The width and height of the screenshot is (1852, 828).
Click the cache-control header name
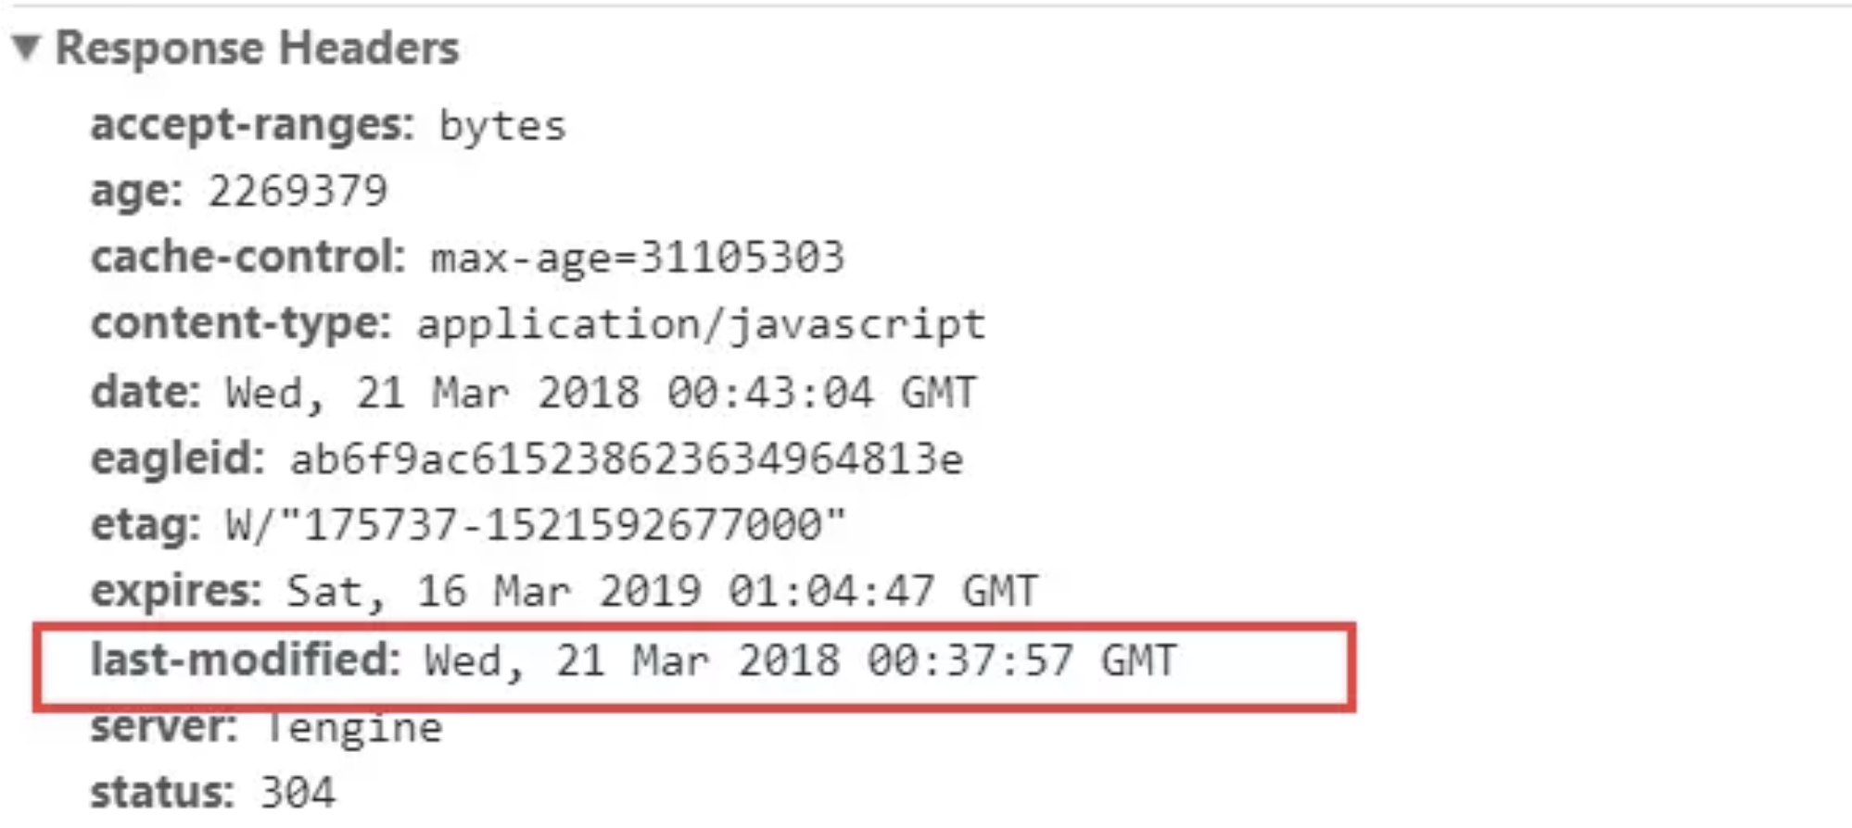248,257
